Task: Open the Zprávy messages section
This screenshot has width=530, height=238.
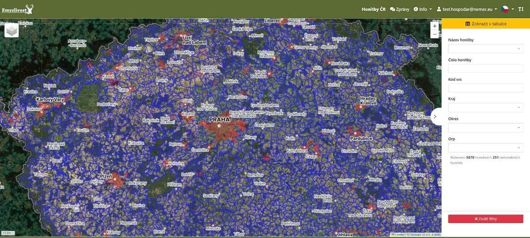Action: [x=399, y=10]
